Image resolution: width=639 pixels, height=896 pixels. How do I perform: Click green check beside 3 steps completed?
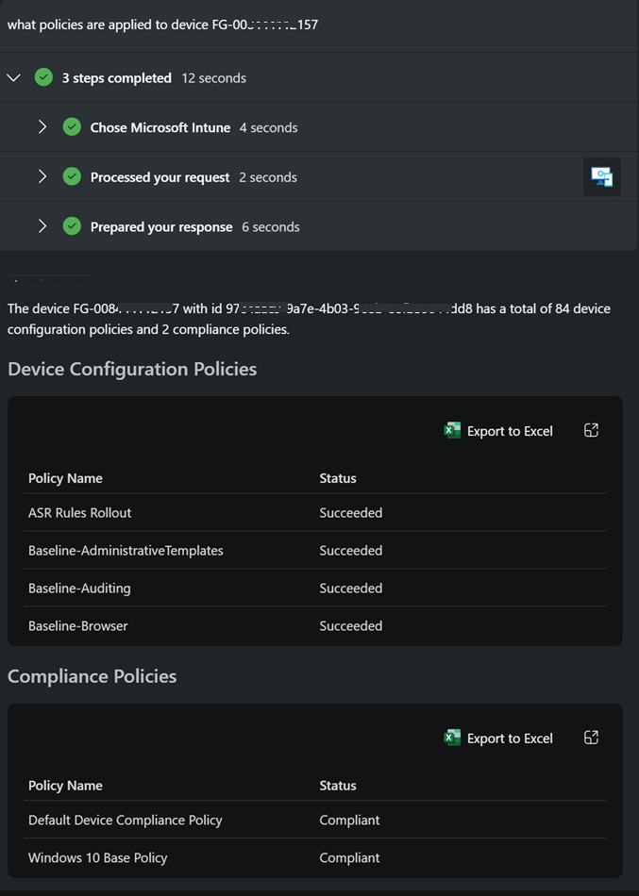(43, 77)
